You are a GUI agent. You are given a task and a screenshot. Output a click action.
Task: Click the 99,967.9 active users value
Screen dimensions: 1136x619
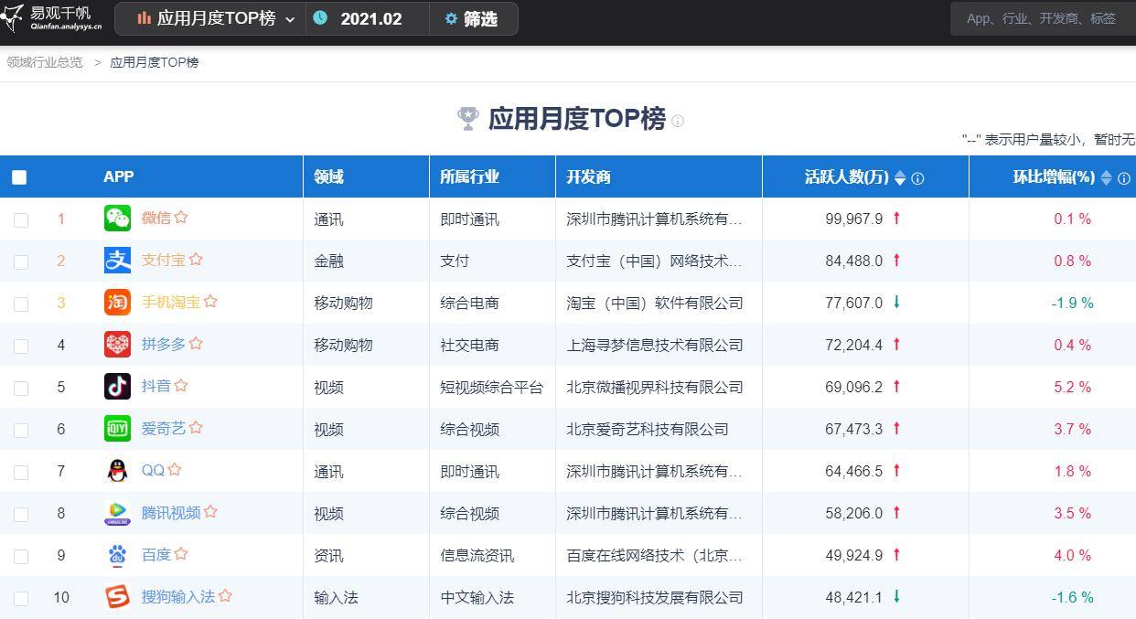pyautogui.click(x=853, y=219)
